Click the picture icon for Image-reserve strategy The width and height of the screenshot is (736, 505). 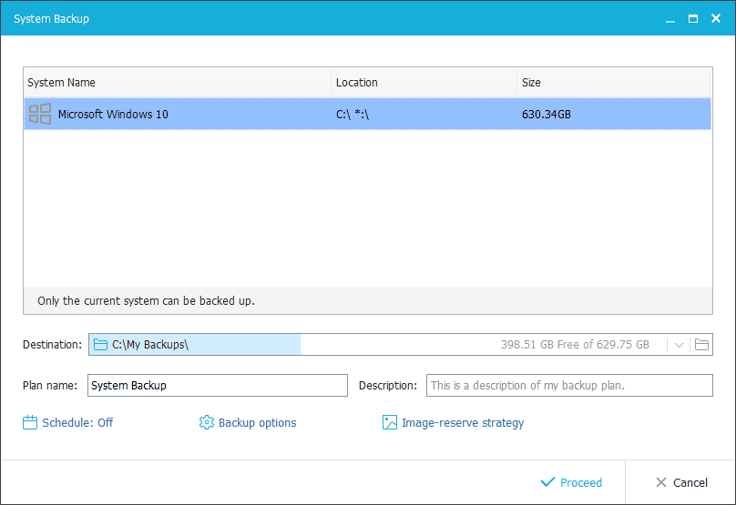390,422
